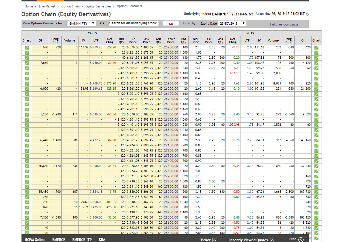This screenshot has width=358, height=242.
Task: Open calls chart icon for strike 26000.00
Action: coord(27,89)
